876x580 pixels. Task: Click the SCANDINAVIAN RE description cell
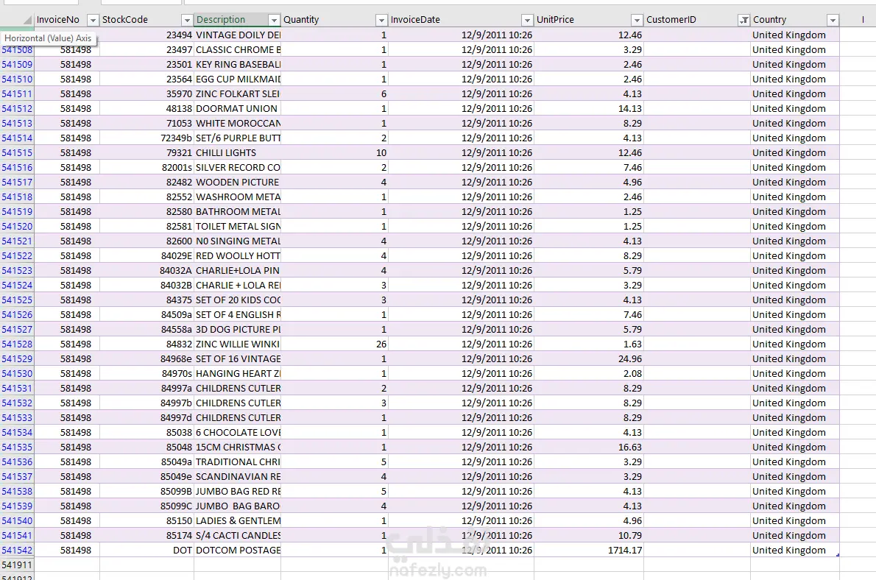point(238,477)
